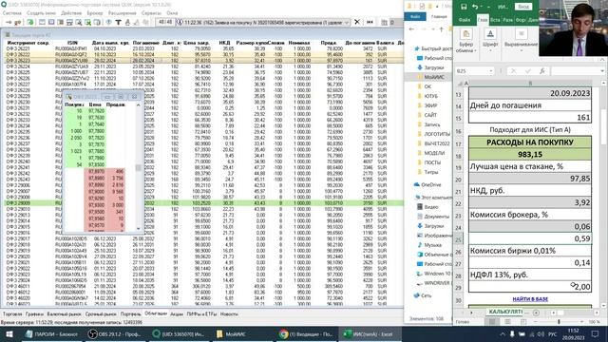Open the Окна menu in QUIK
This screenshot has width=608, height=342.
coord(172,12)
